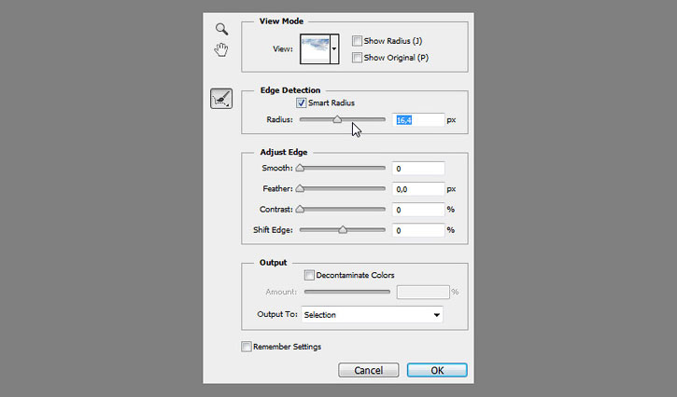Viewport: 677px width, 397px height.
Task: Click the disabled Amount slider track
Action: pos(347,292)
